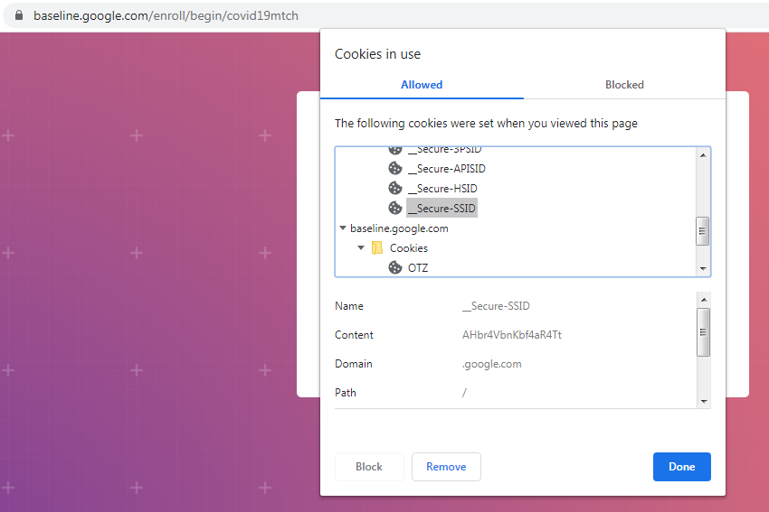Click the blue Done button
The image size is (769, 512).
point(681,467)
